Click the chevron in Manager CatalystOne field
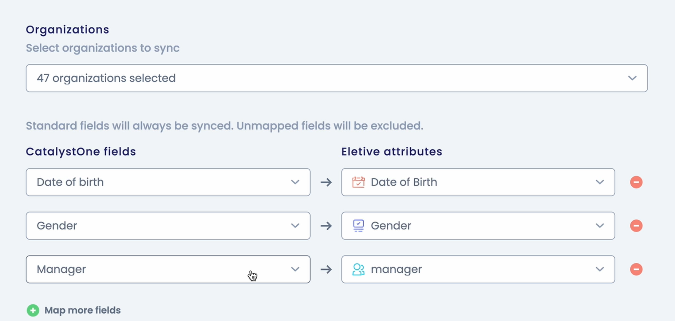The width and height of the screenshot is (675, 321). coord(295,269)
